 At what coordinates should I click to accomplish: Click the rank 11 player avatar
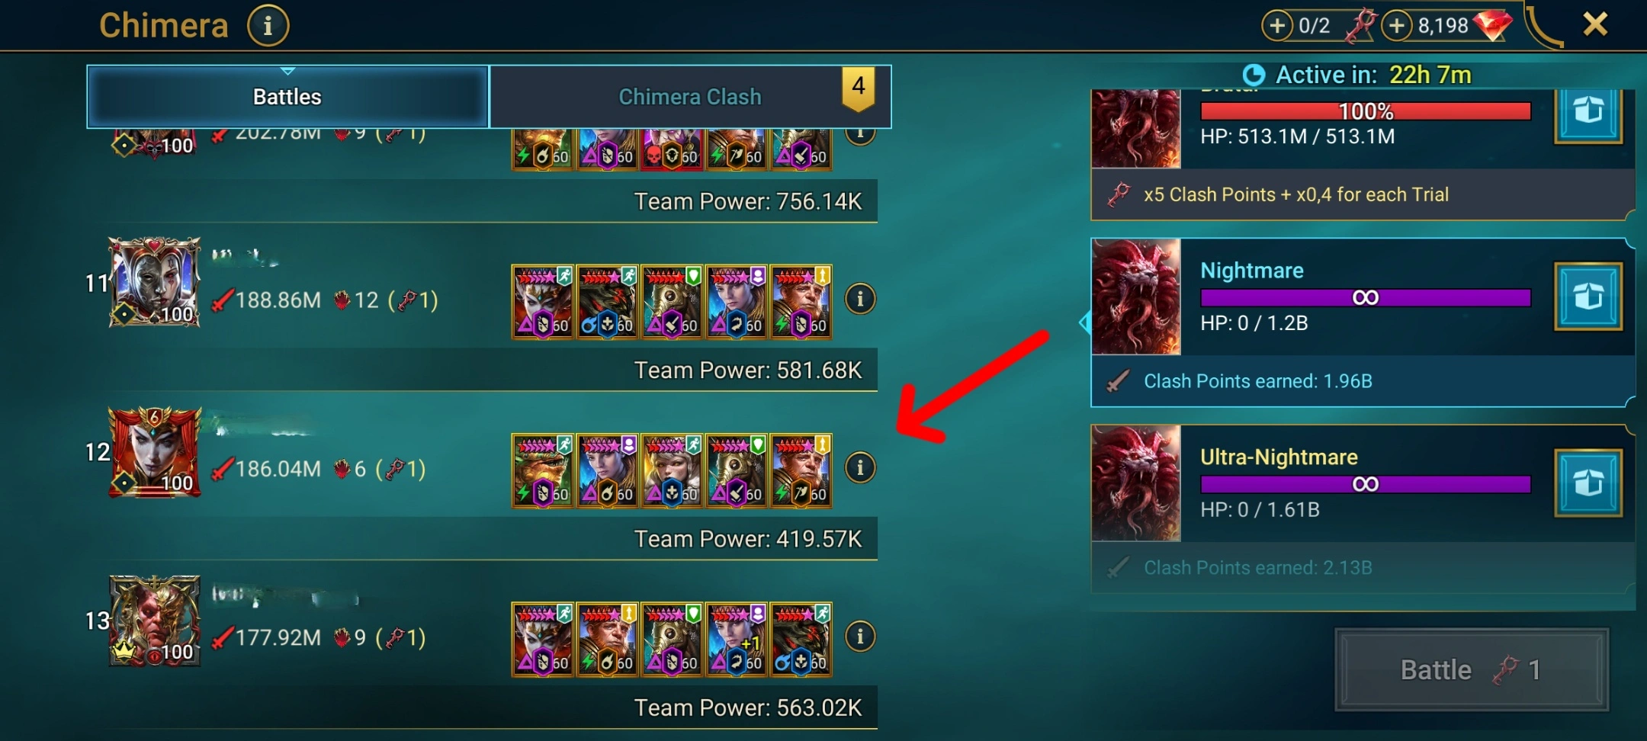pos(155,283)
